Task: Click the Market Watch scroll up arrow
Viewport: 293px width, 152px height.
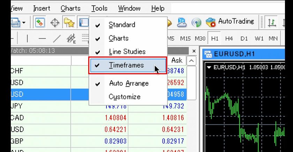Action: (191, 61)
